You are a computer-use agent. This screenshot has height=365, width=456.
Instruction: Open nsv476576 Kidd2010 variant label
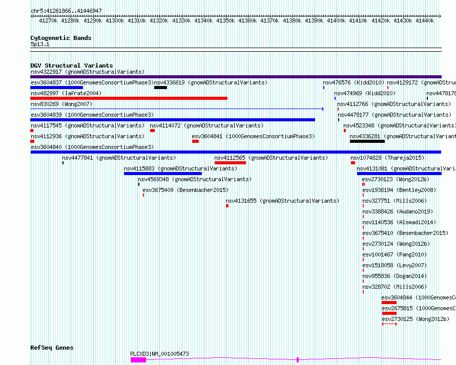click(x=354, y=82)
